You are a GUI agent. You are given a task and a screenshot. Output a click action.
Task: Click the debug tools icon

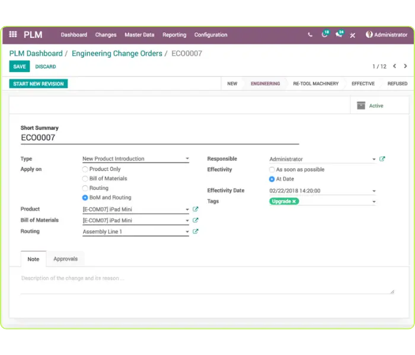[x=352, y=35]
